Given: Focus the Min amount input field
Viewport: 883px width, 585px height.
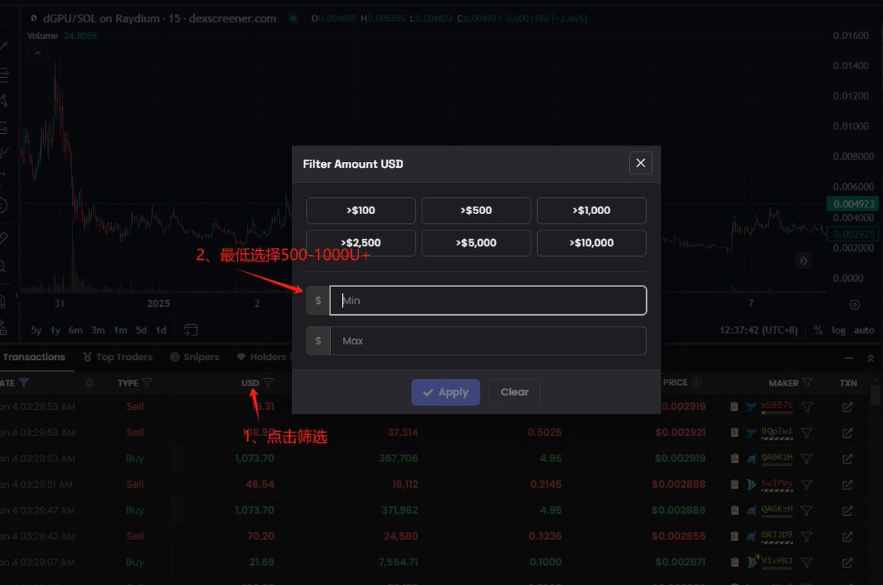Looking at the screenshot, I should (488, 300).
